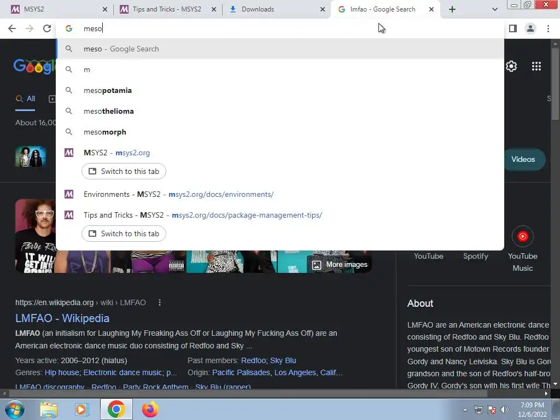The image size is (560, 420).
Task: Follow the Redfoo past member link
Action: (x=253, y=360)
